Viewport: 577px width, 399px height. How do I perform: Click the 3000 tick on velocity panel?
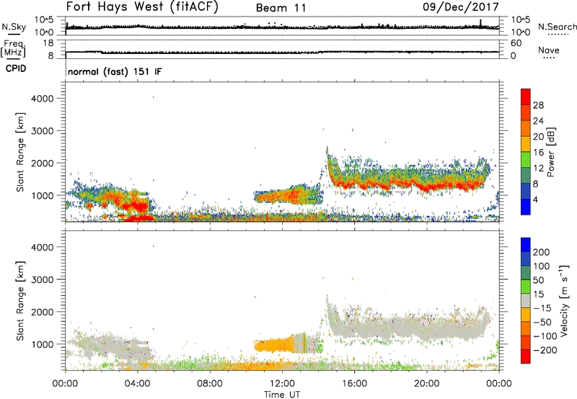[x=42, y=279]
